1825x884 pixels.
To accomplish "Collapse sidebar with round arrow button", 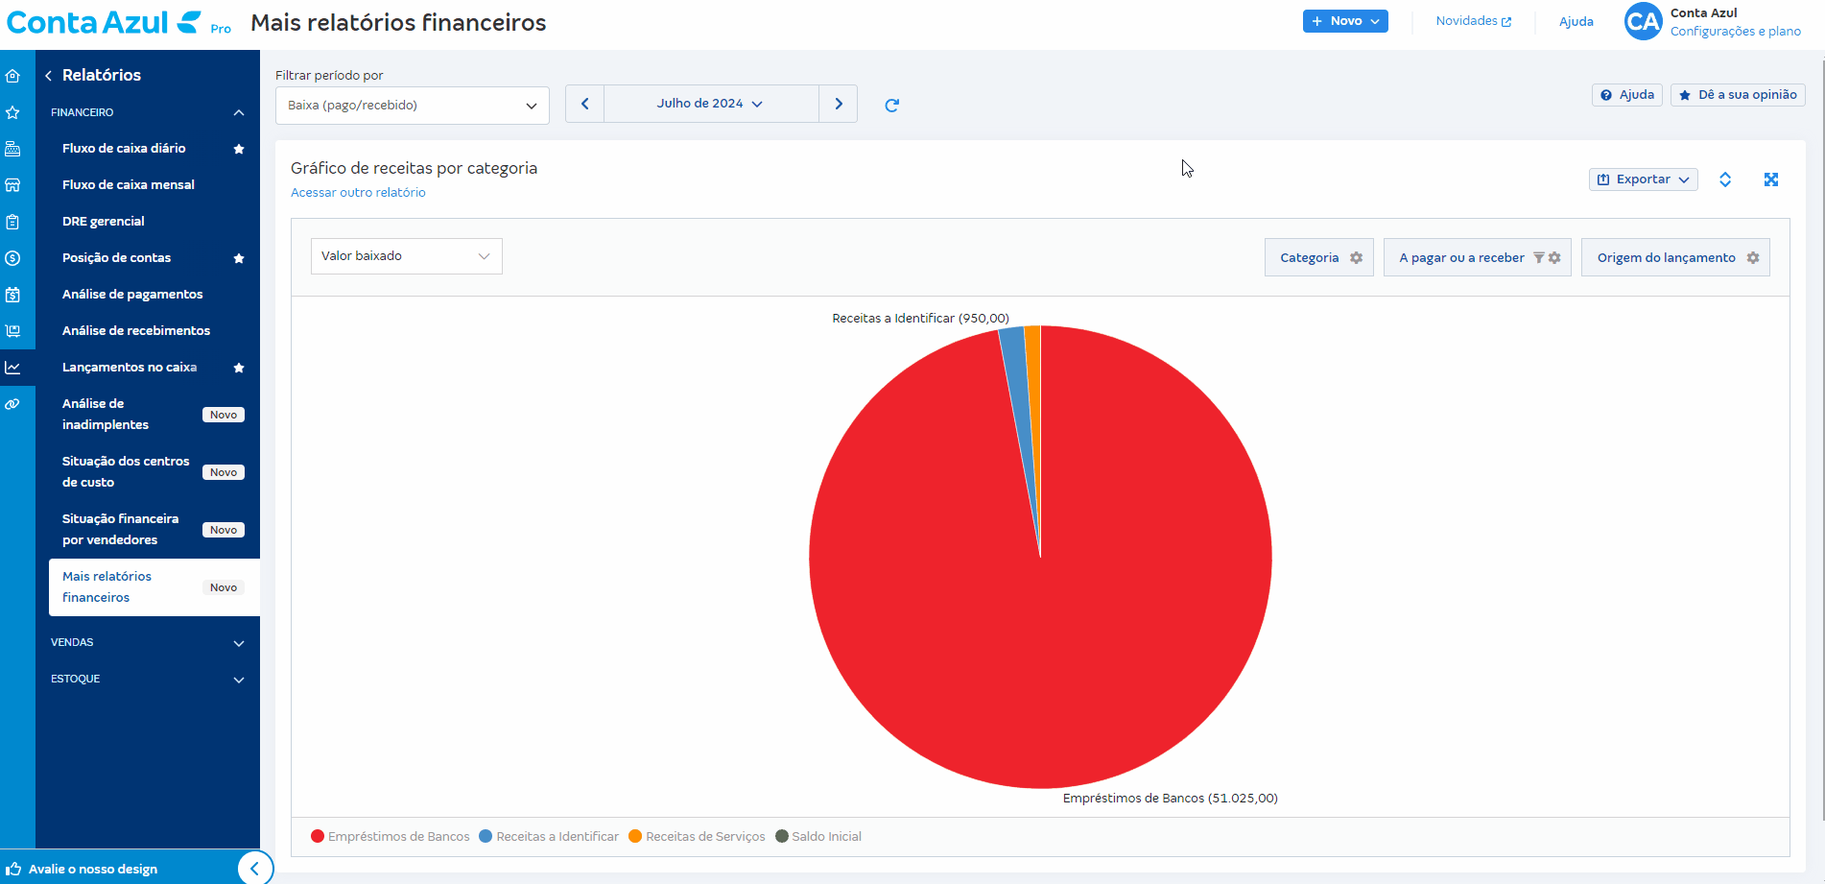I will pyautogui.click(x=254, y=869).
